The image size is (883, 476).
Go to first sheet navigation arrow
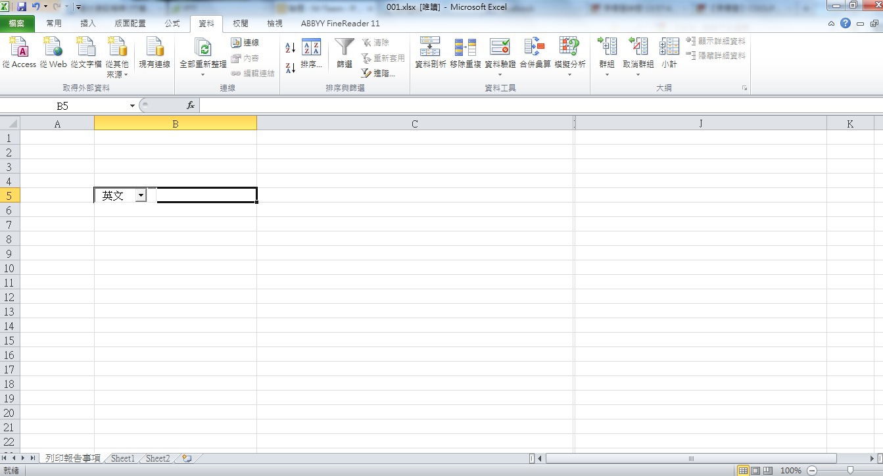tap(5, 458)
